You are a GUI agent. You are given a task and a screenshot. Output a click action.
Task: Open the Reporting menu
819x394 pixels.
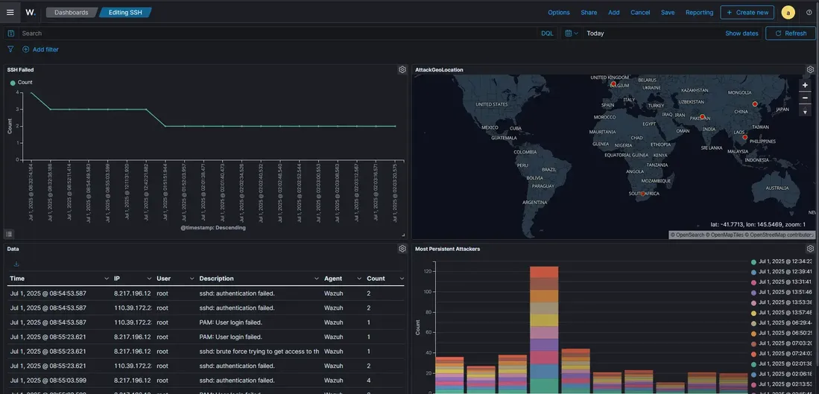(x=699, y=13)
